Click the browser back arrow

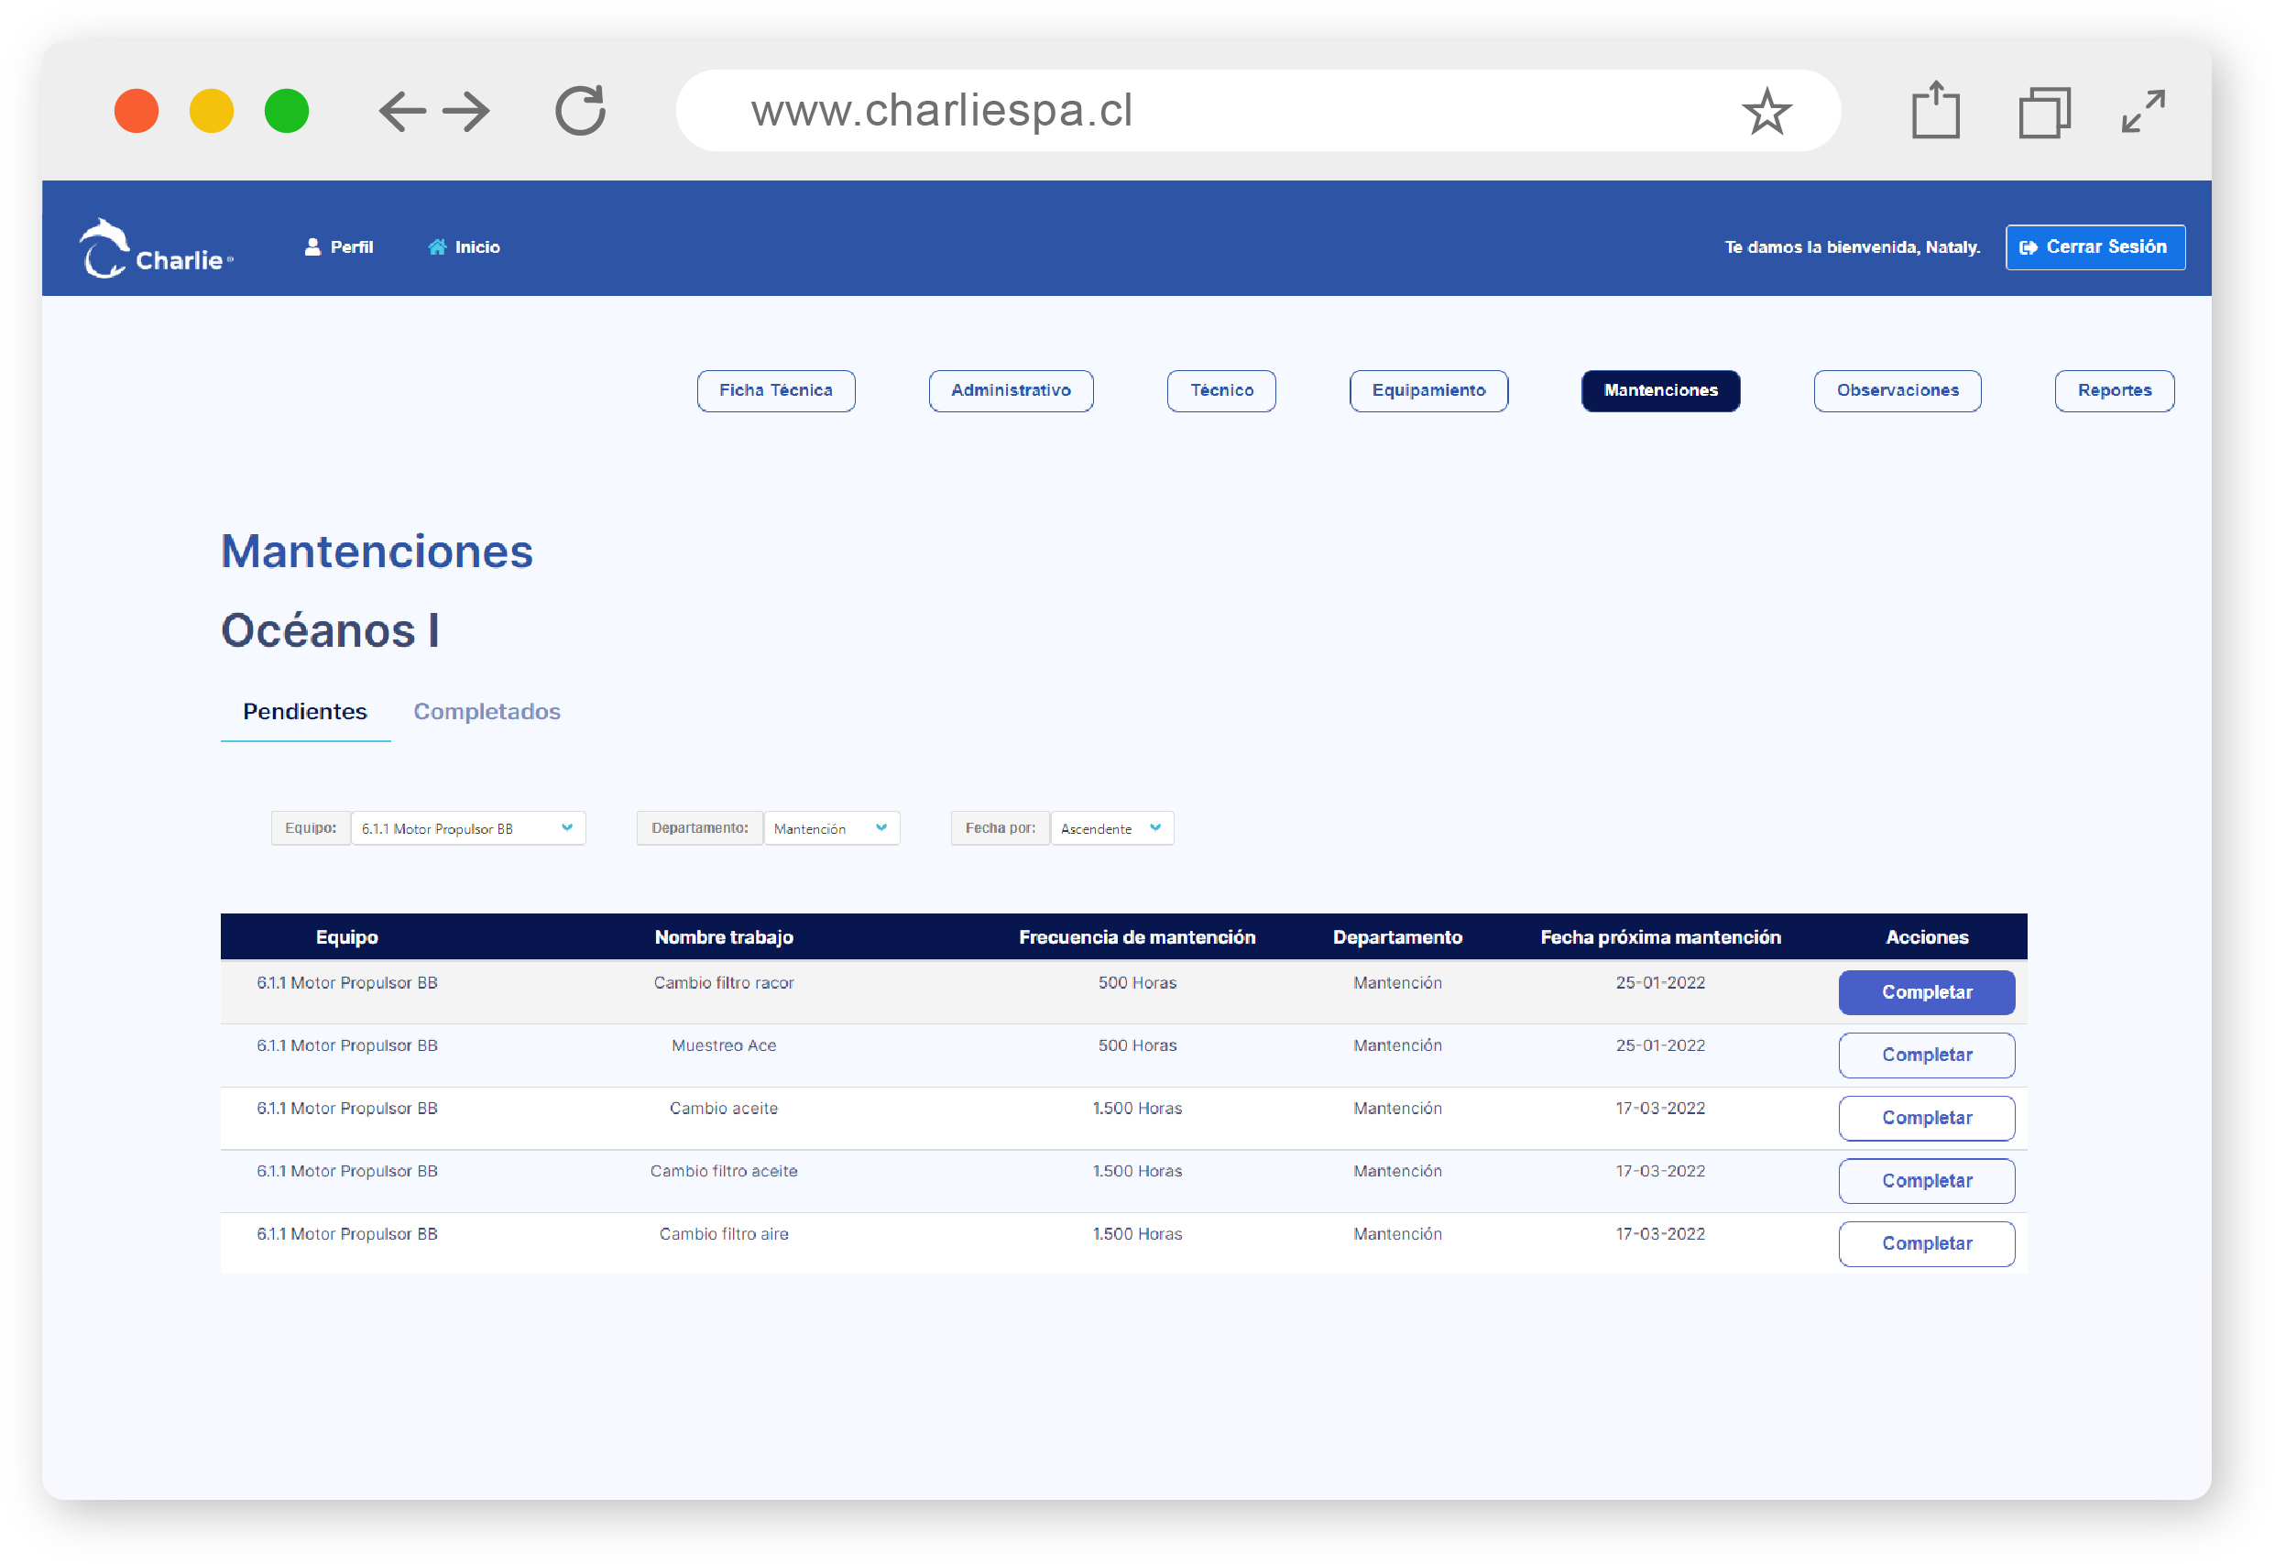coord(401,111)
